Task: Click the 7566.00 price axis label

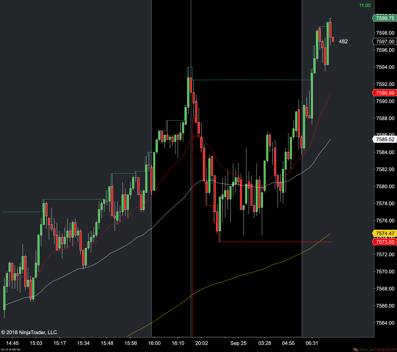Action: [x=385, y=306]
